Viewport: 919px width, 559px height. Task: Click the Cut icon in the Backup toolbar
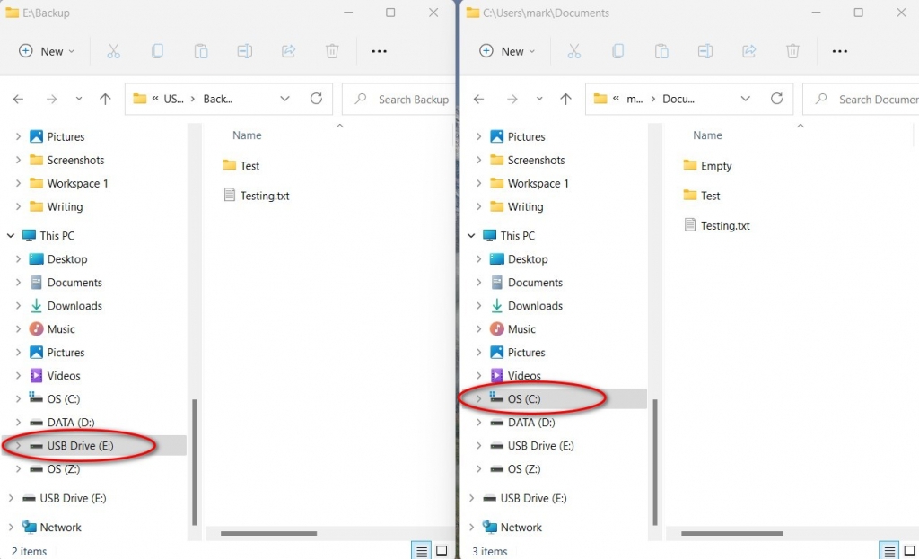click(113, 51)
